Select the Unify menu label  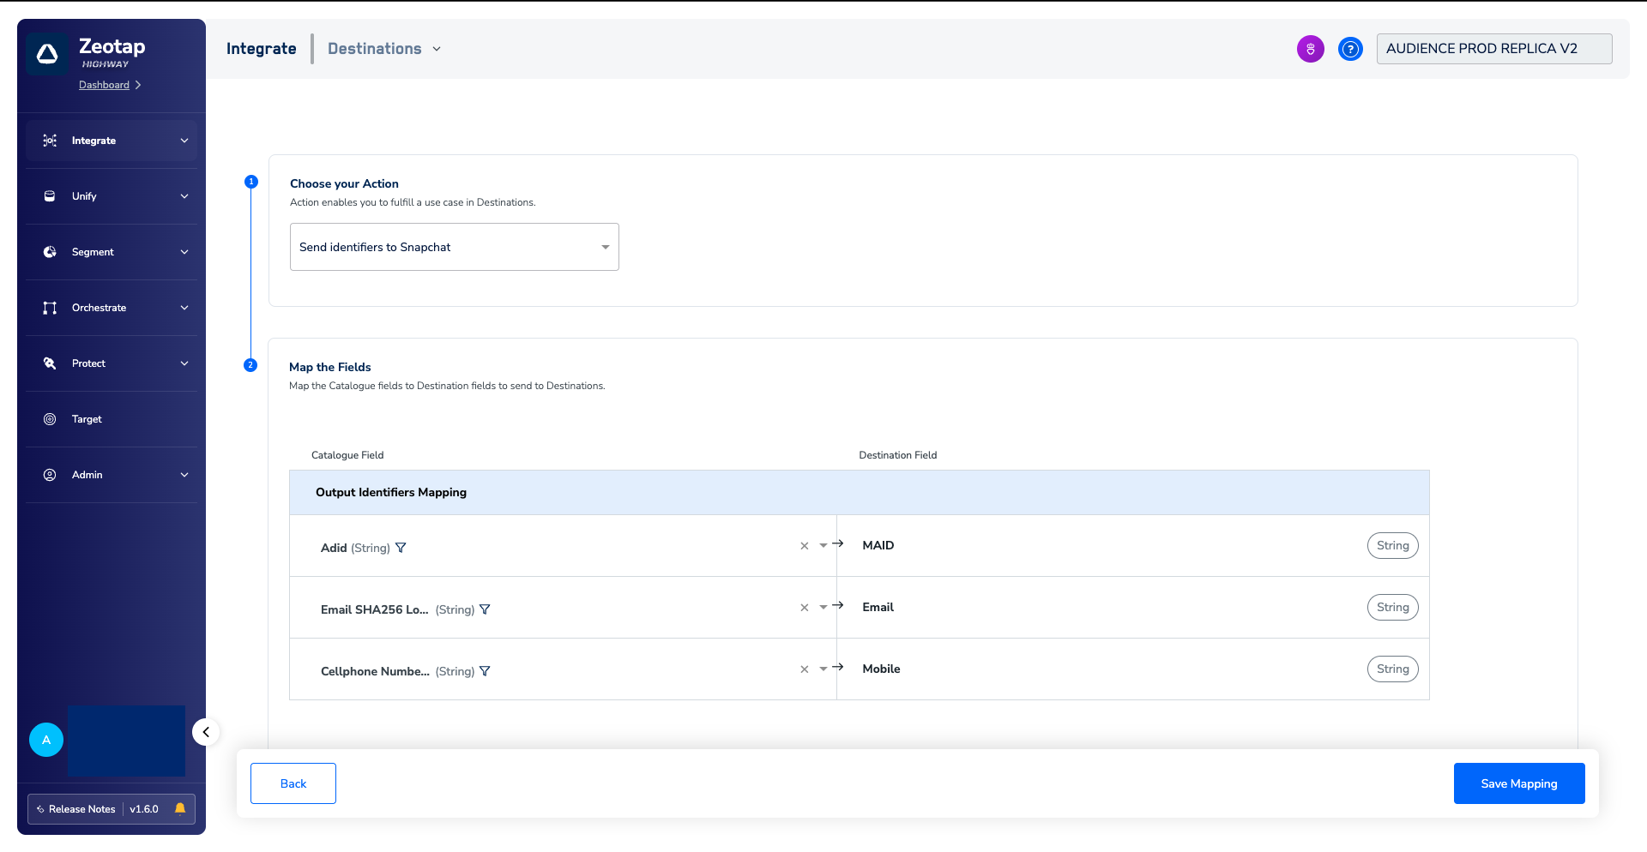pyautogui.click(x=84, y=196)
